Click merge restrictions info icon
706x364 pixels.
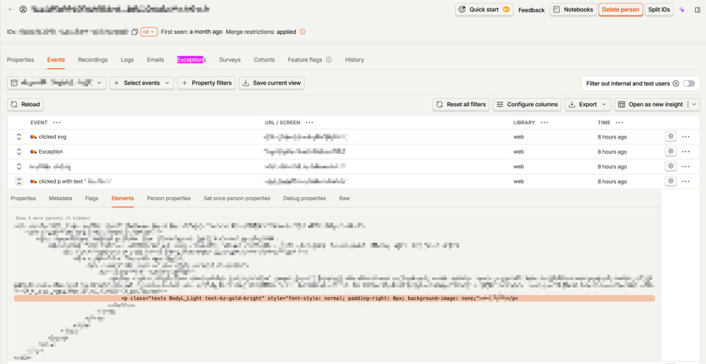point(303,32)
